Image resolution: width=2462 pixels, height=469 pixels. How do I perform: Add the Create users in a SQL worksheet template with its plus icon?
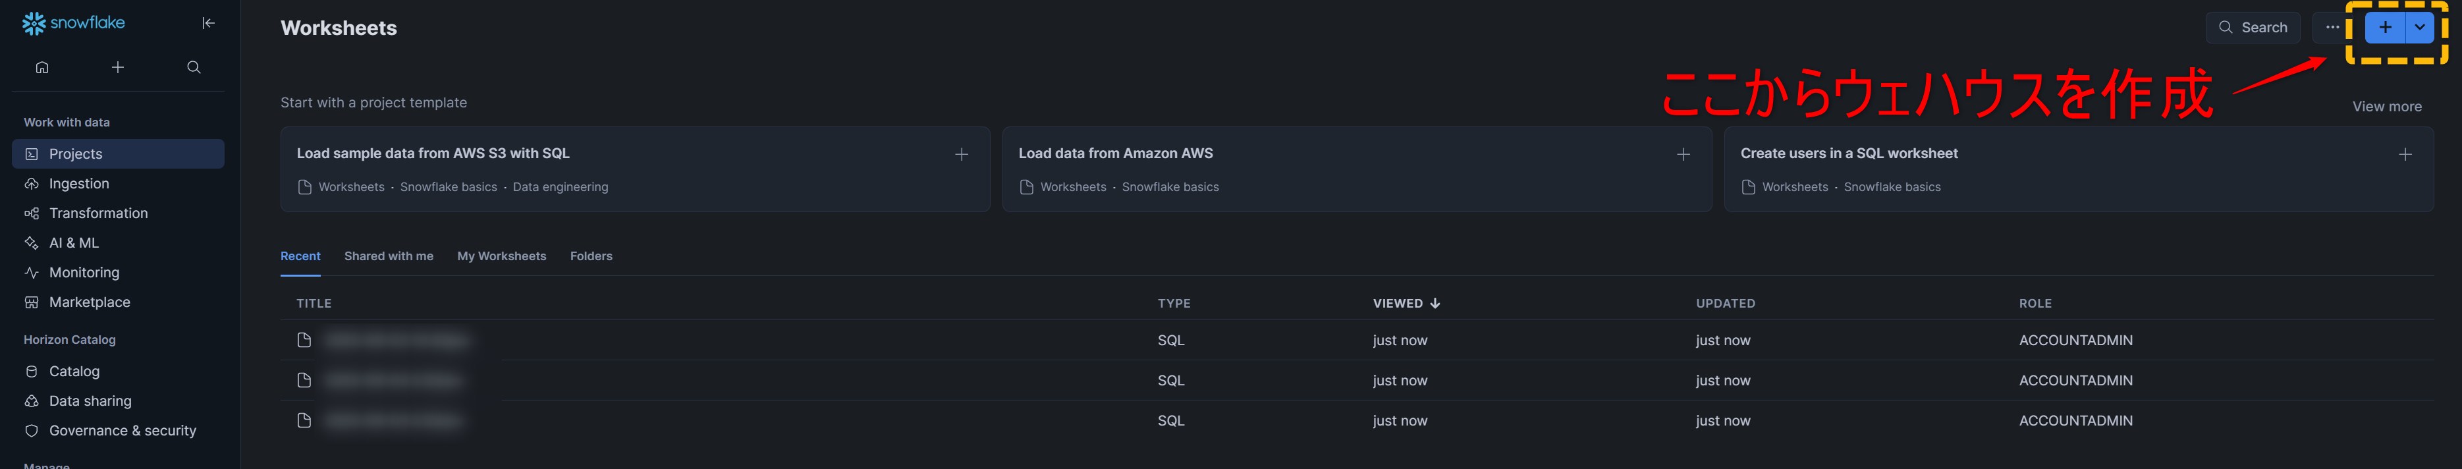point(2405,153)
